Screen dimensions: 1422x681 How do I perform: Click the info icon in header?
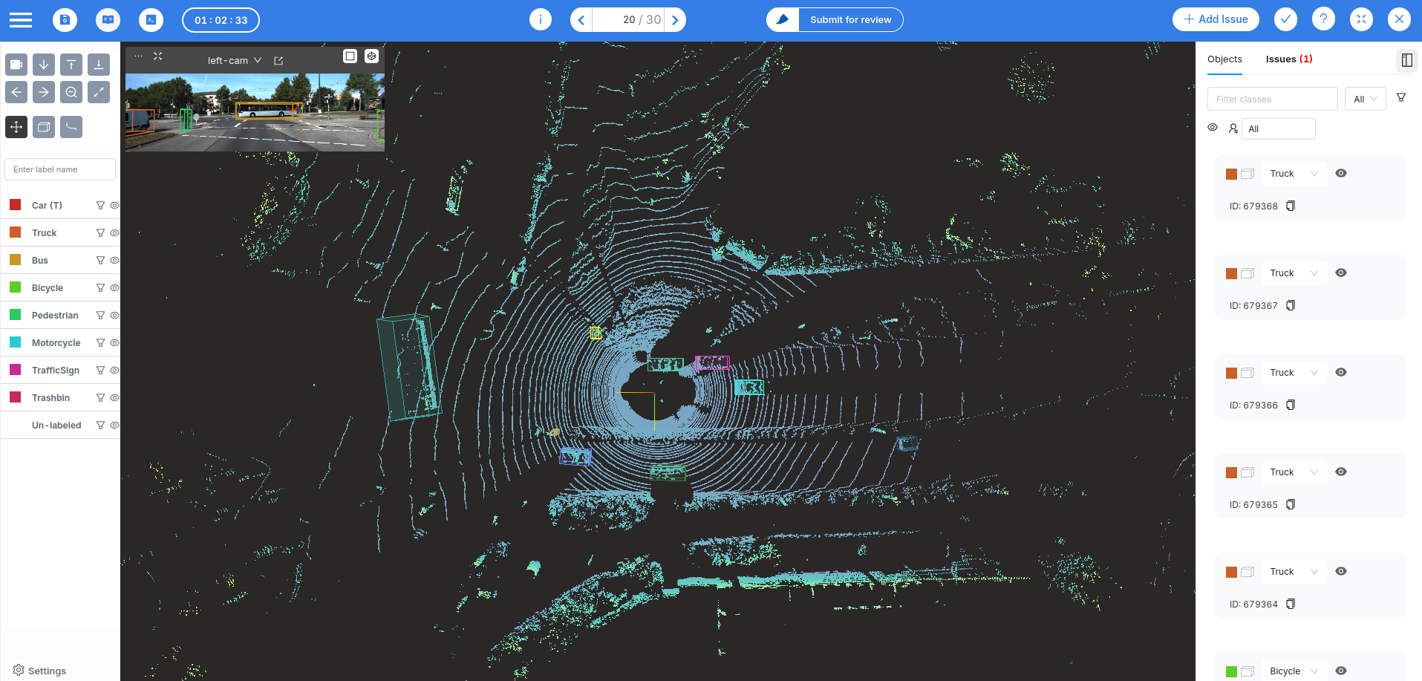tap(541, 19)
